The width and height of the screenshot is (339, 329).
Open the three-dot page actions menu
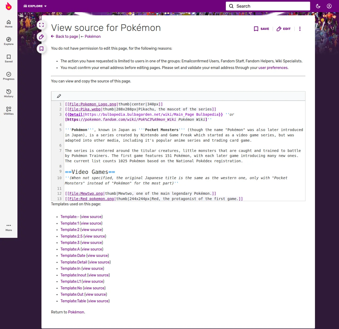point(300,29)
